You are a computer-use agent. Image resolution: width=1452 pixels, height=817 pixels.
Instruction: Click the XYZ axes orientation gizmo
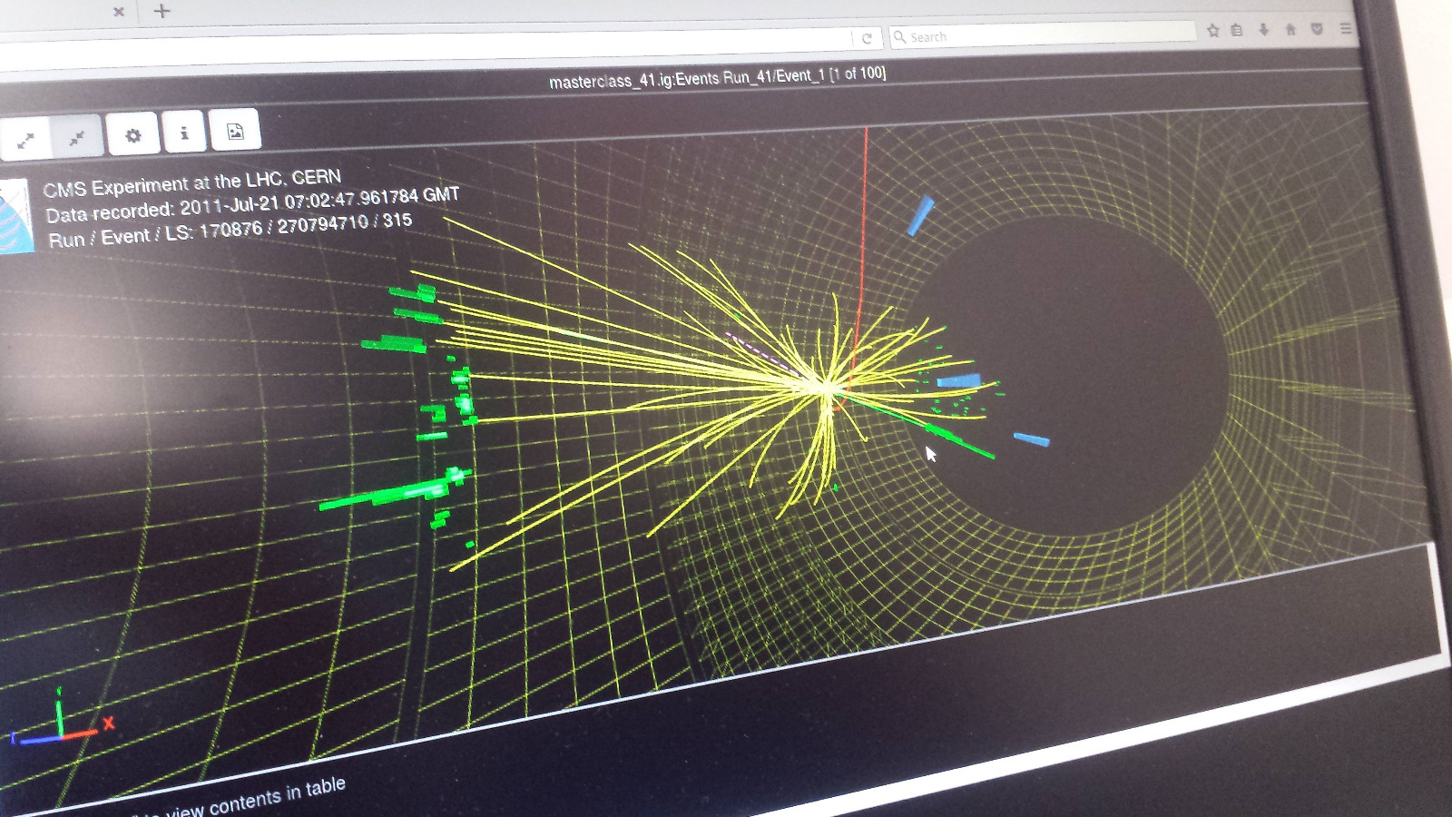pos(60,718)
